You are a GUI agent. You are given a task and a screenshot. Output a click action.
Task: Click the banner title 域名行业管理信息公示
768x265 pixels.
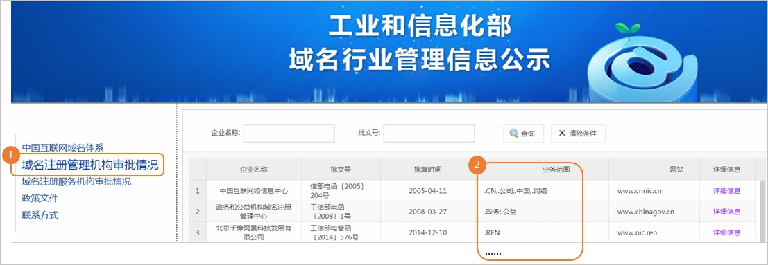(x=420, y=60)
